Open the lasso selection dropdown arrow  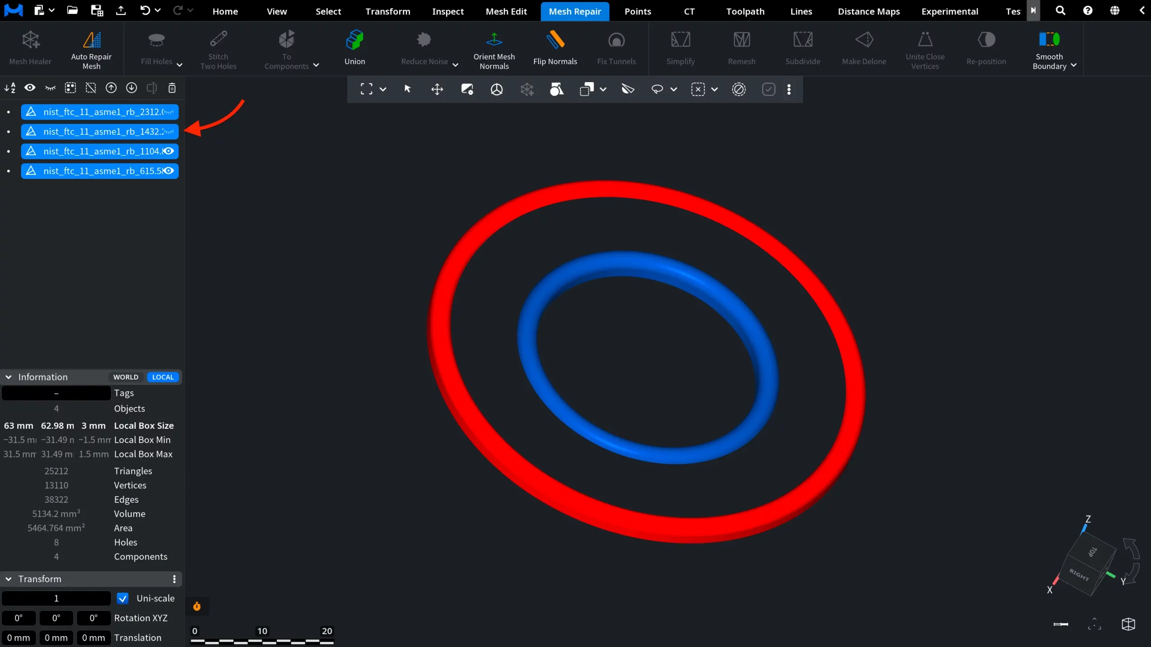pyautogui.click(x=674, y=89)
